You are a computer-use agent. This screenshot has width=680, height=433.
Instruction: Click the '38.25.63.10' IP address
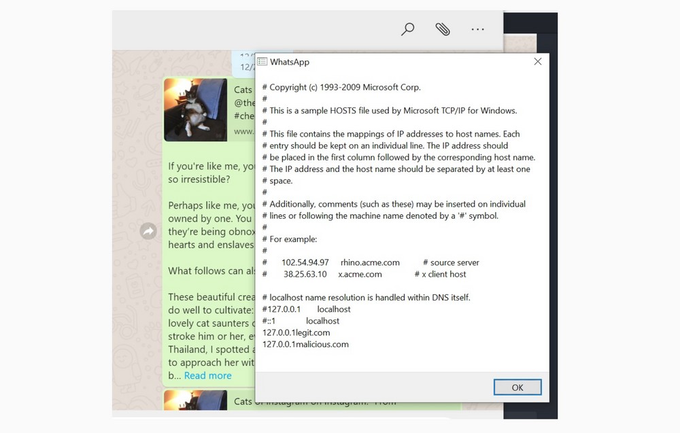point(305,274)
